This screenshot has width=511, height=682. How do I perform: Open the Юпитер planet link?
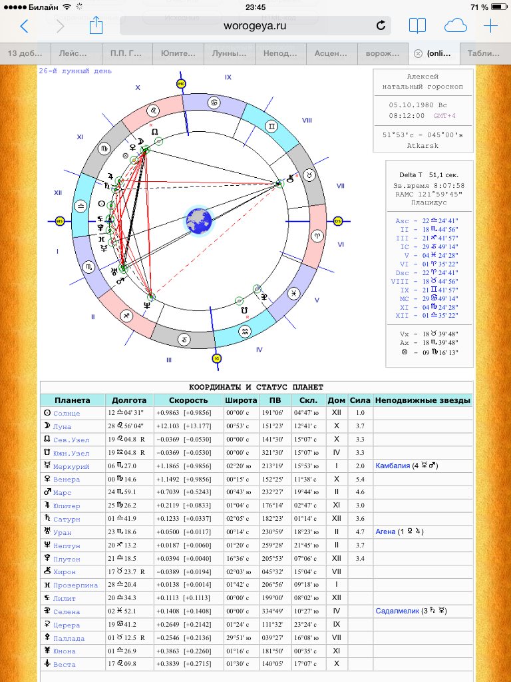coord(67,506)
